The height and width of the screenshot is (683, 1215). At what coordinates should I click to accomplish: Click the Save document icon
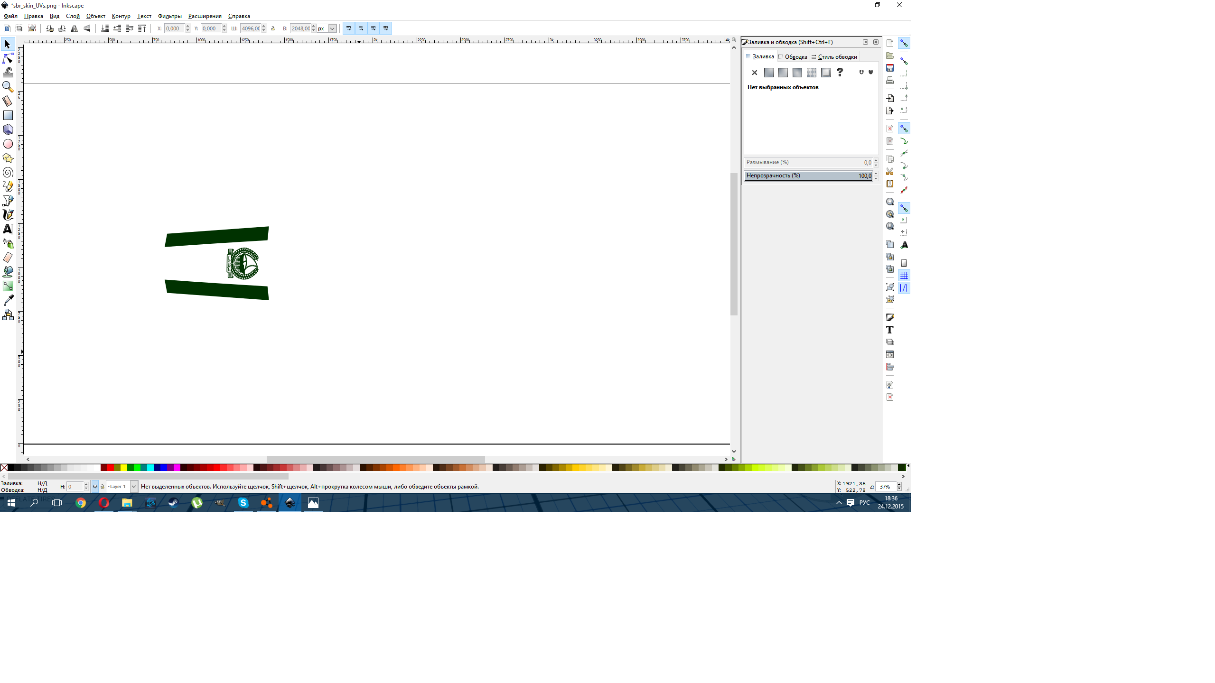[x=890, y=68]
